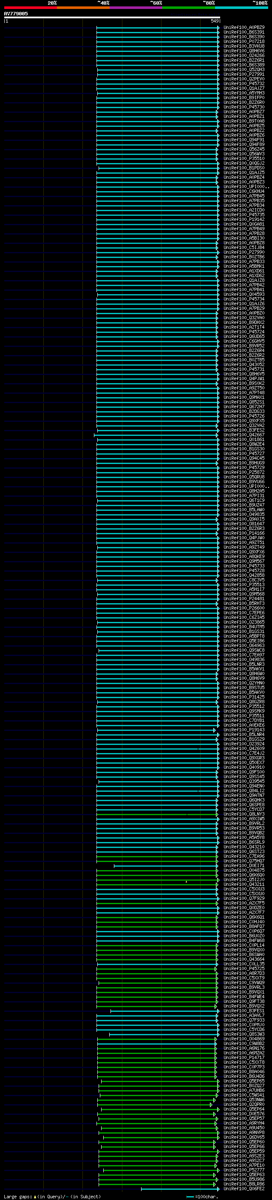Viewport: 272px width, 1200px height.
Task: Select hit label UniRef100_Q52QH3
Action: (x=244, y=70)
